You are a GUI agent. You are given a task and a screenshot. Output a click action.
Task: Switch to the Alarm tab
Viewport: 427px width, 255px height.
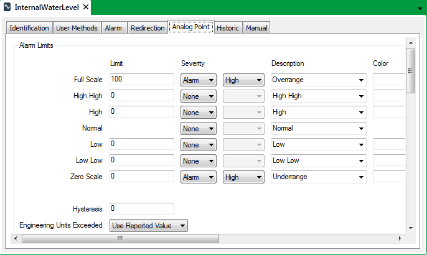113,28
